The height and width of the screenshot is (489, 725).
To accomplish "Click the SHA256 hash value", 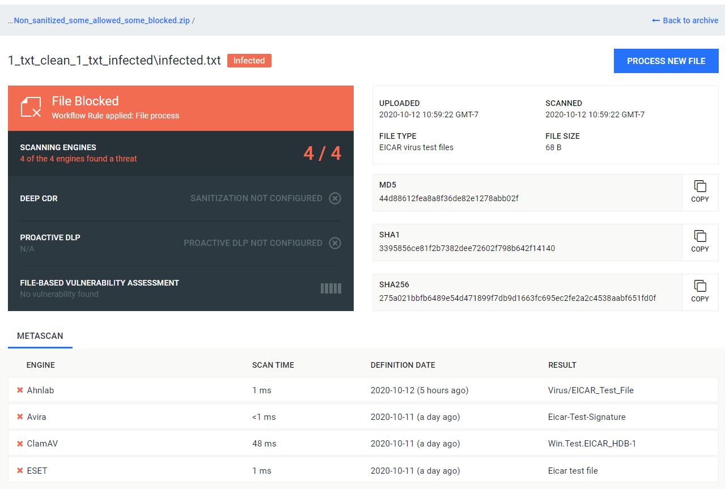I will pos(518,298).
